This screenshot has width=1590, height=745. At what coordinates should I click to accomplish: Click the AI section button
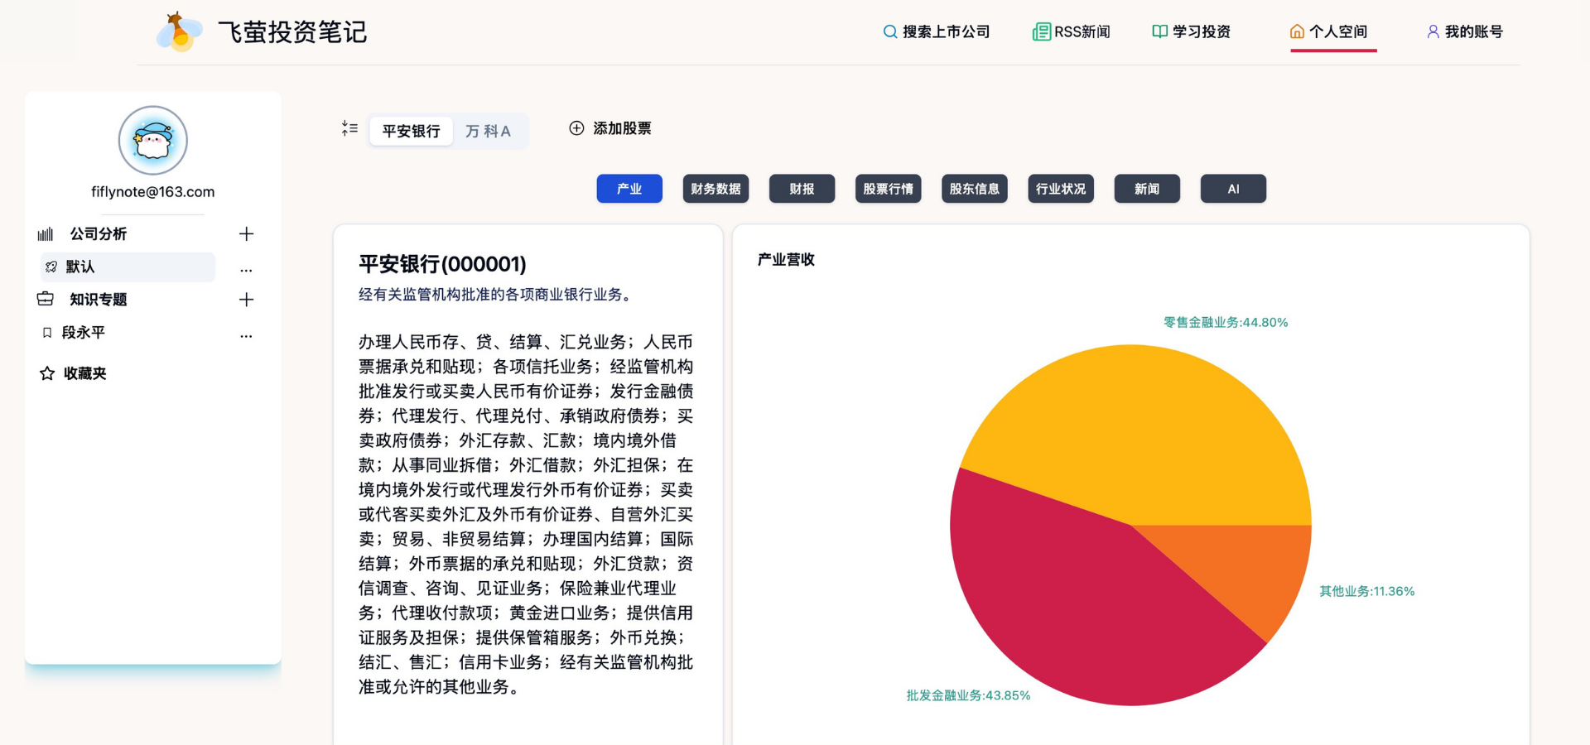[1232, 189]
